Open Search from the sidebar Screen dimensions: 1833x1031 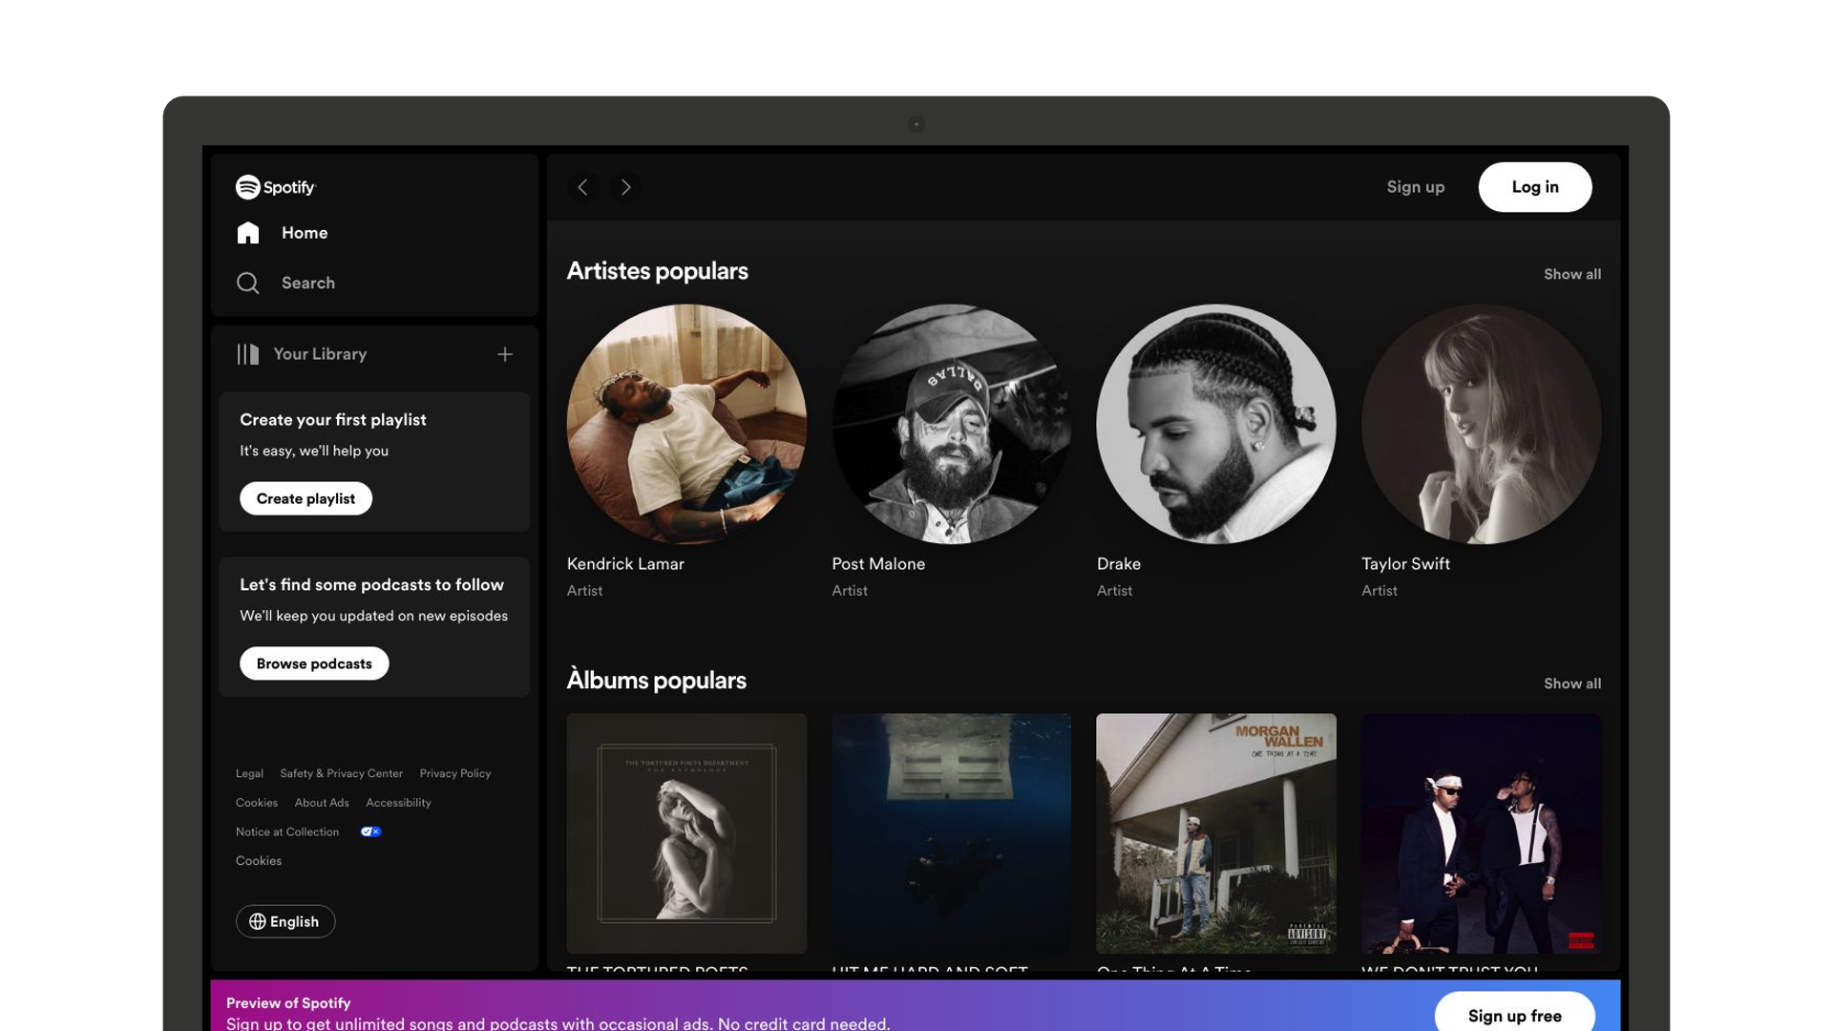[285, 283]
